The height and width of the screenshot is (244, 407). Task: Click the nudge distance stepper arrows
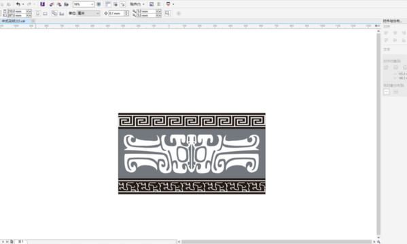126,13
